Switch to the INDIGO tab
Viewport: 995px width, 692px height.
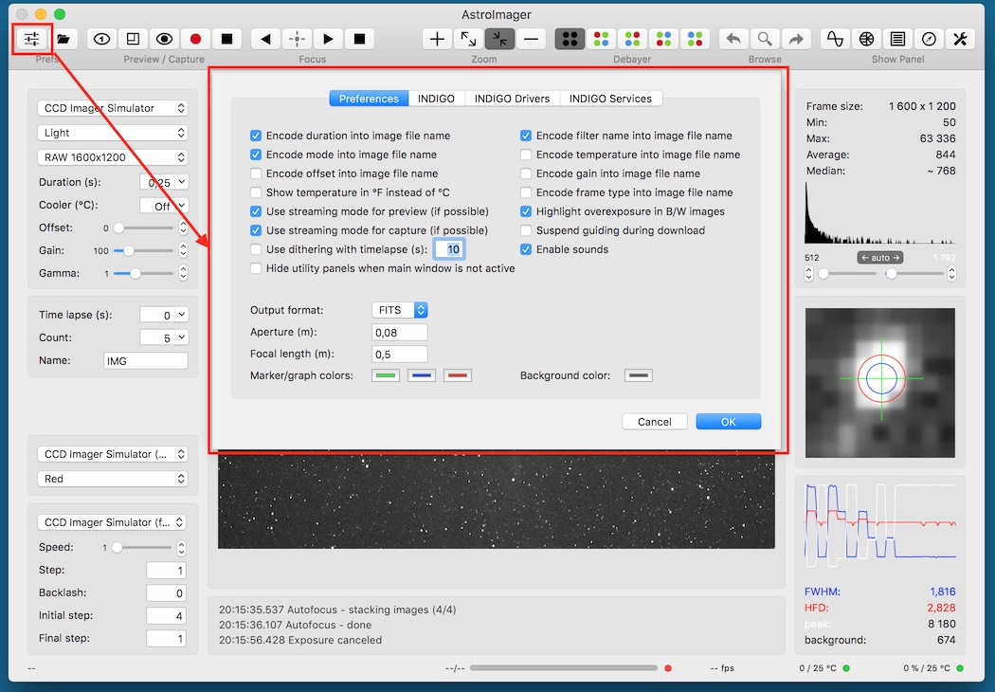point(436,99)
